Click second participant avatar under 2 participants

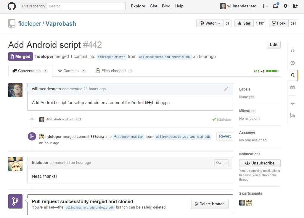[249, 203]
